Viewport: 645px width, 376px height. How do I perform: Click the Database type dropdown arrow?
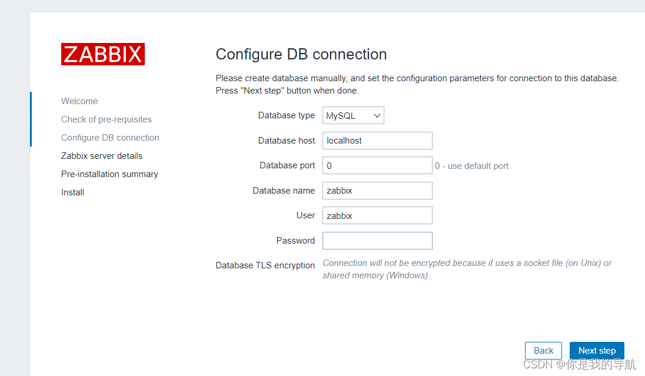[x=377, y=115]
